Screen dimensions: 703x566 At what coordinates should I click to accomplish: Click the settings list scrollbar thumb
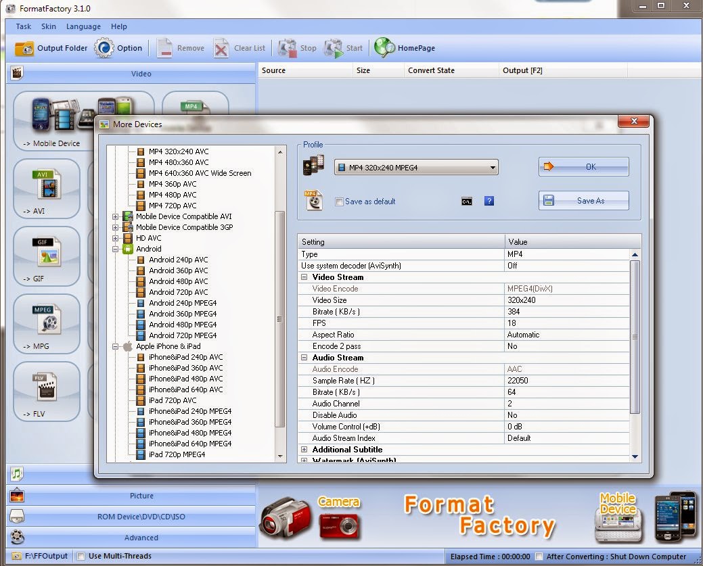635,337
